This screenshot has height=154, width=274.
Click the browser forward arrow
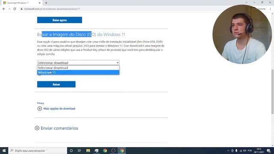point(9,9)
